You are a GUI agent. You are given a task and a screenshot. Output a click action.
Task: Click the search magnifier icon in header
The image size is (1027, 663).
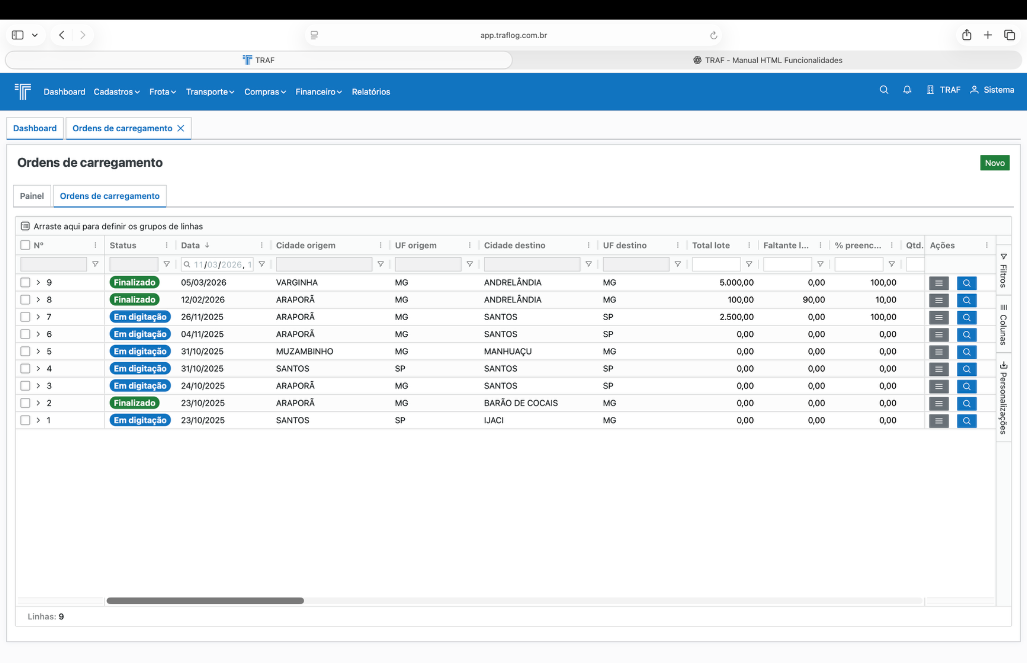click(x=884, y=90)
